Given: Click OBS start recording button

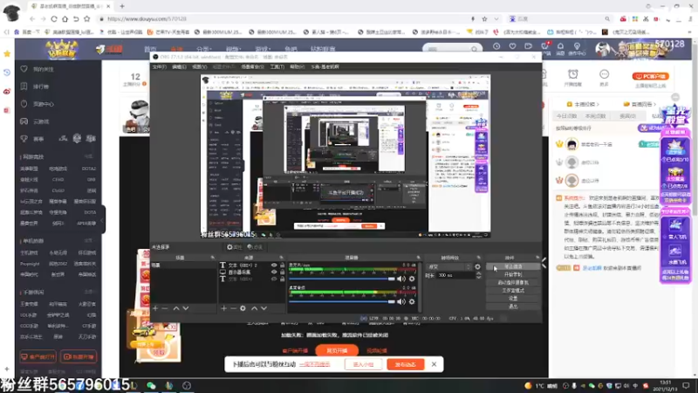Looking at the screenshot, I should [513, 274].
